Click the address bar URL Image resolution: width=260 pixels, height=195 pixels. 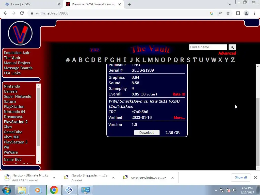point(52,13)
